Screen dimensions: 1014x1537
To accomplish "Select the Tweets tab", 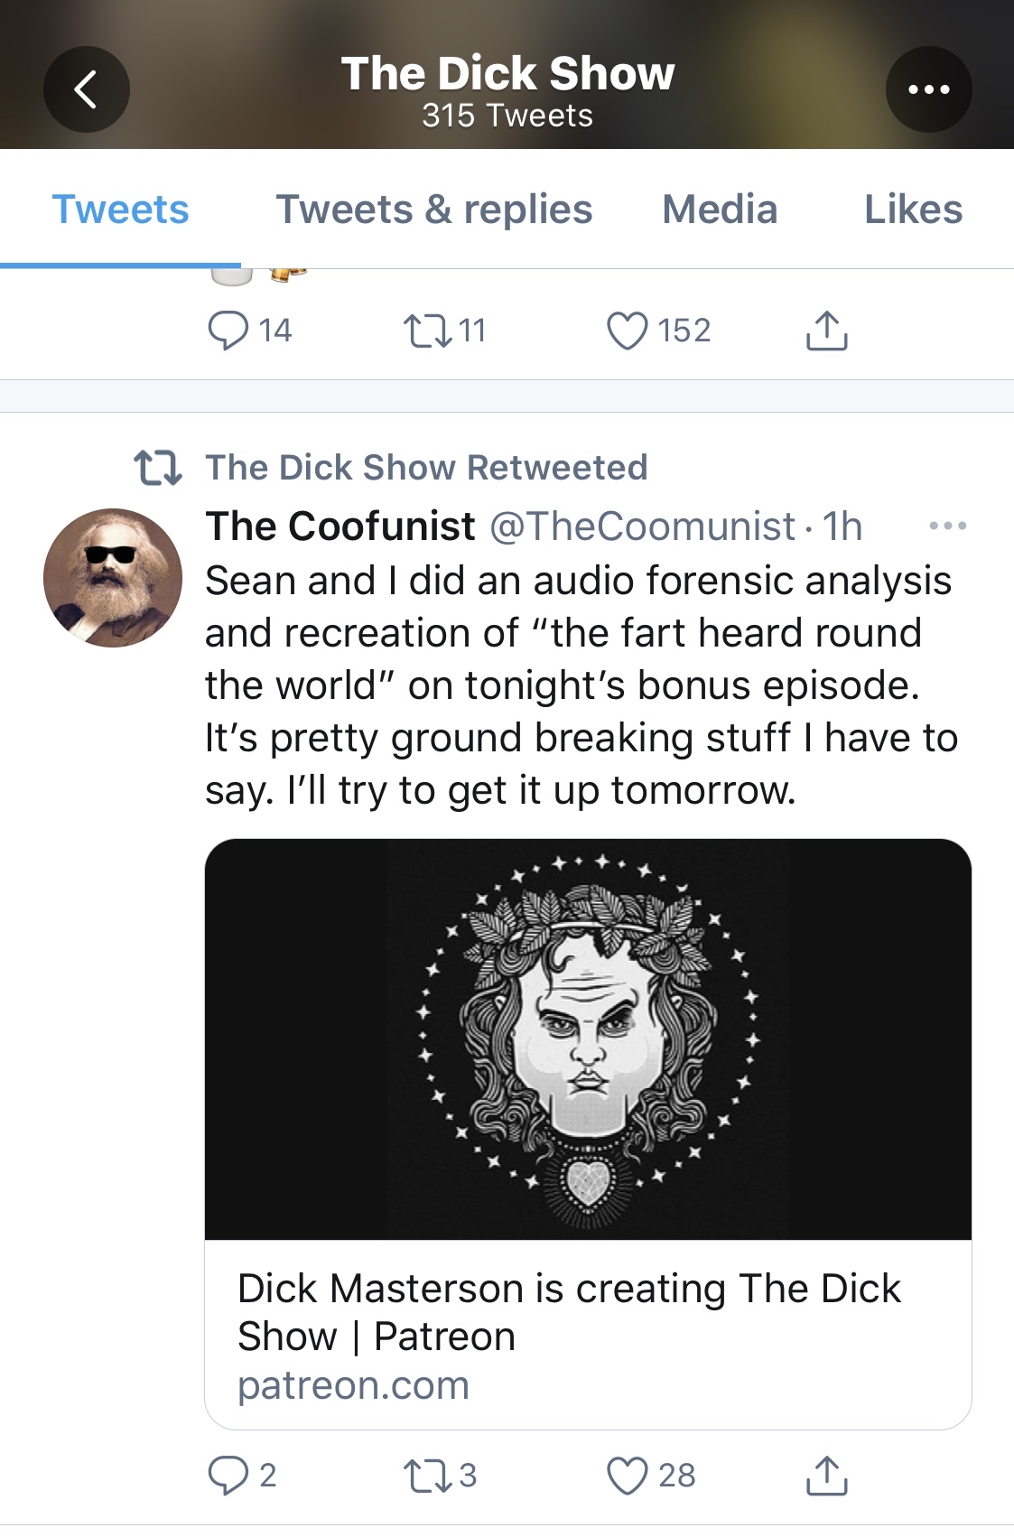I will 120,210.
